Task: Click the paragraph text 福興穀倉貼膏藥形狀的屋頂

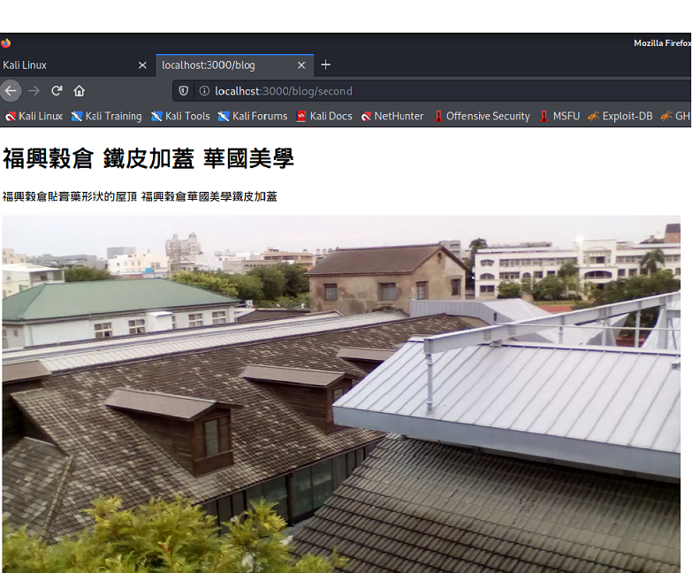Action: click(x=70, y=196)
